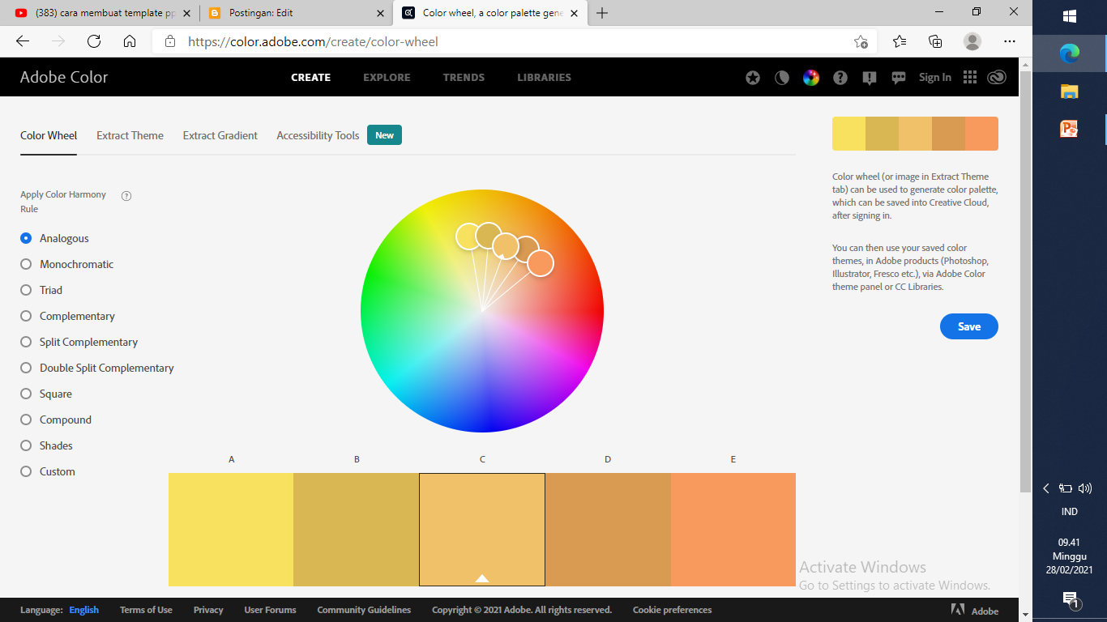Click the Adobe Color logo
The width and height of the screenshot is (1107, 622).
point(64,78)
